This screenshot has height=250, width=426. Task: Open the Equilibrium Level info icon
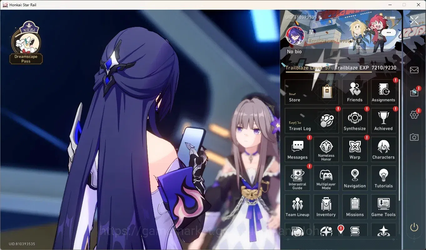(x=359, y=40)
